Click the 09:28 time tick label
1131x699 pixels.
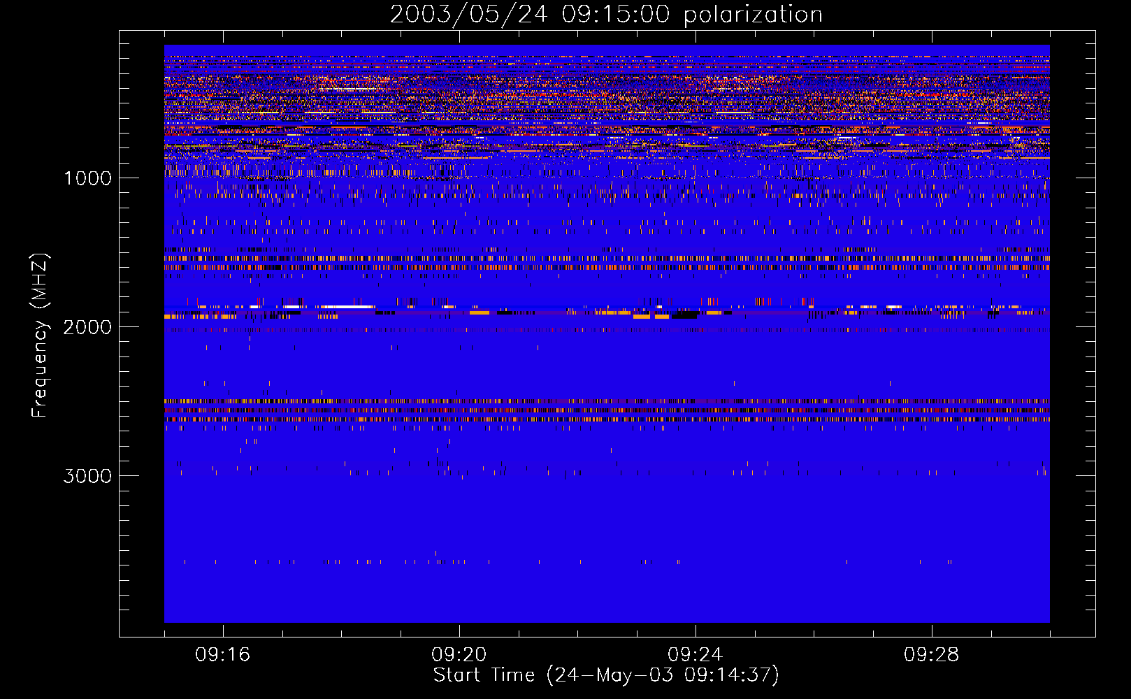click(x=932, y=655)
